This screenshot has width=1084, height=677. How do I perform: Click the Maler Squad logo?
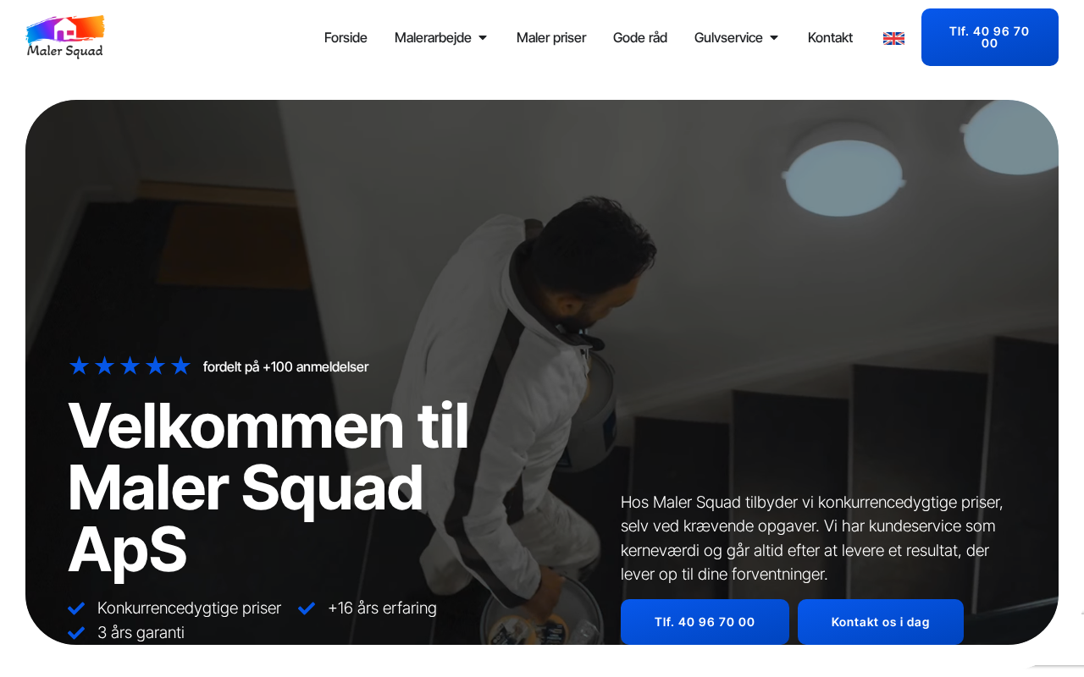tap(65, 37)
